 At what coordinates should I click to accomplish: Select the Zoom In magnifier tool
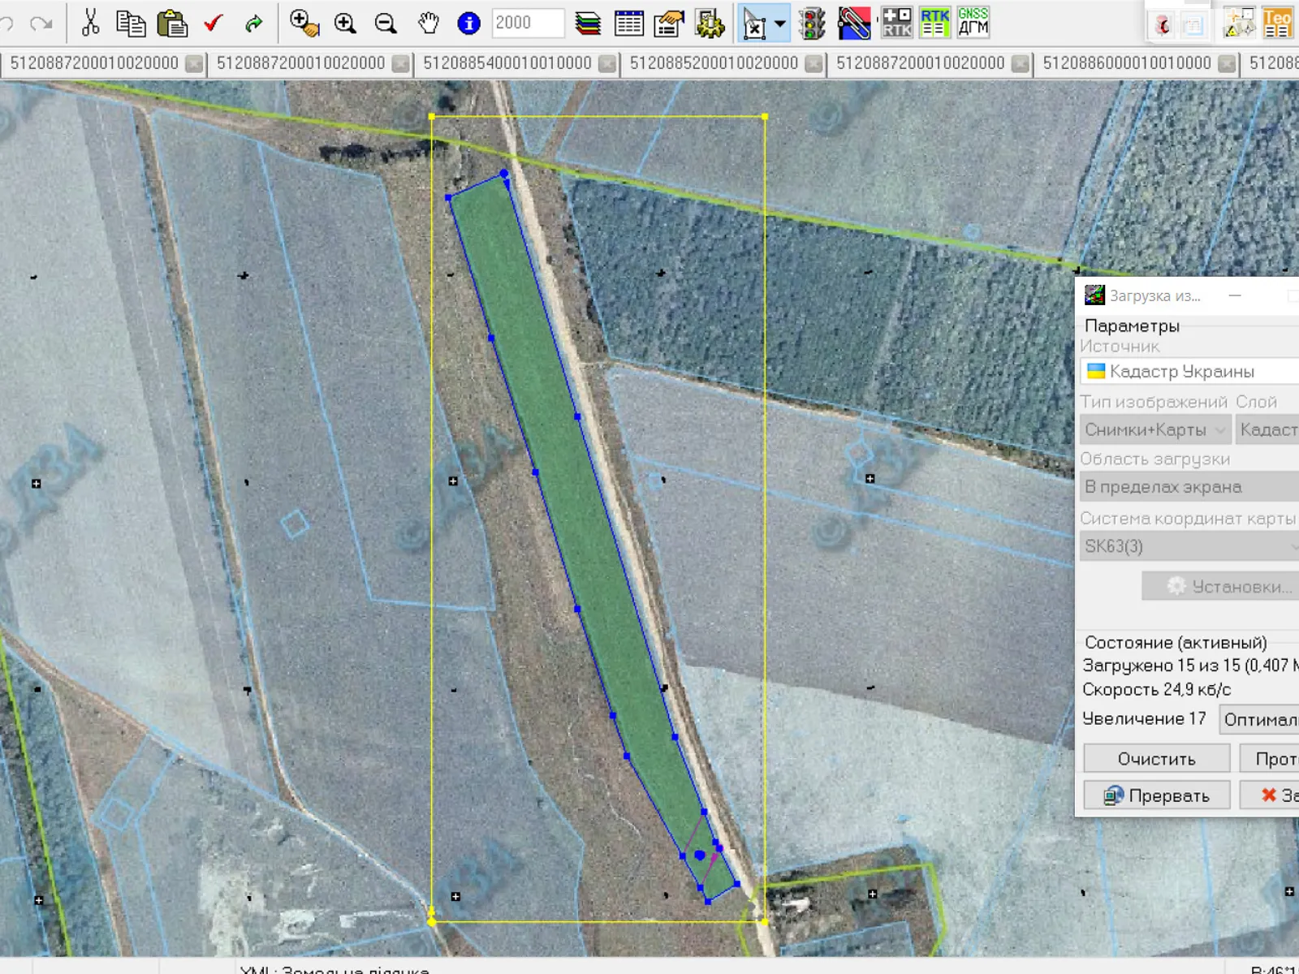pos(345,23)
